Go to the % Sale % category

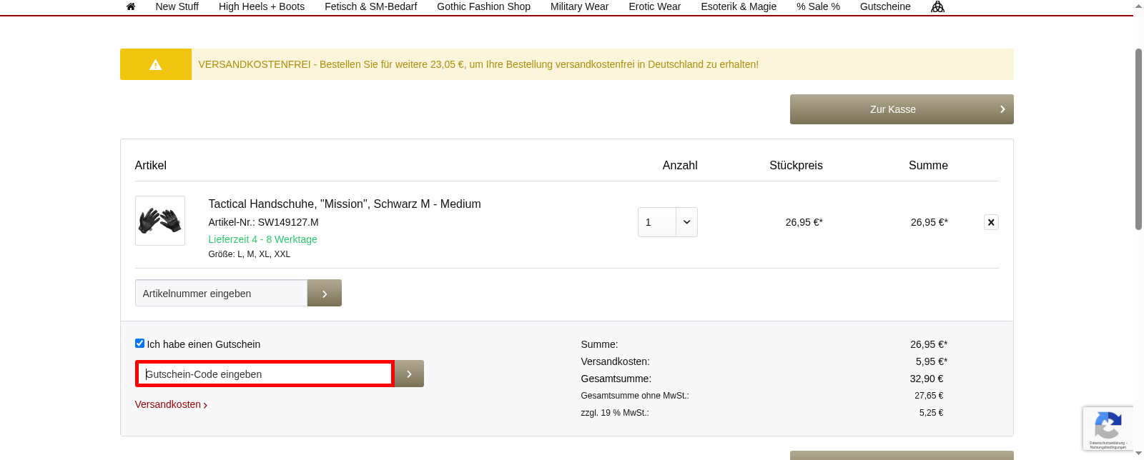tap(818, 6)
